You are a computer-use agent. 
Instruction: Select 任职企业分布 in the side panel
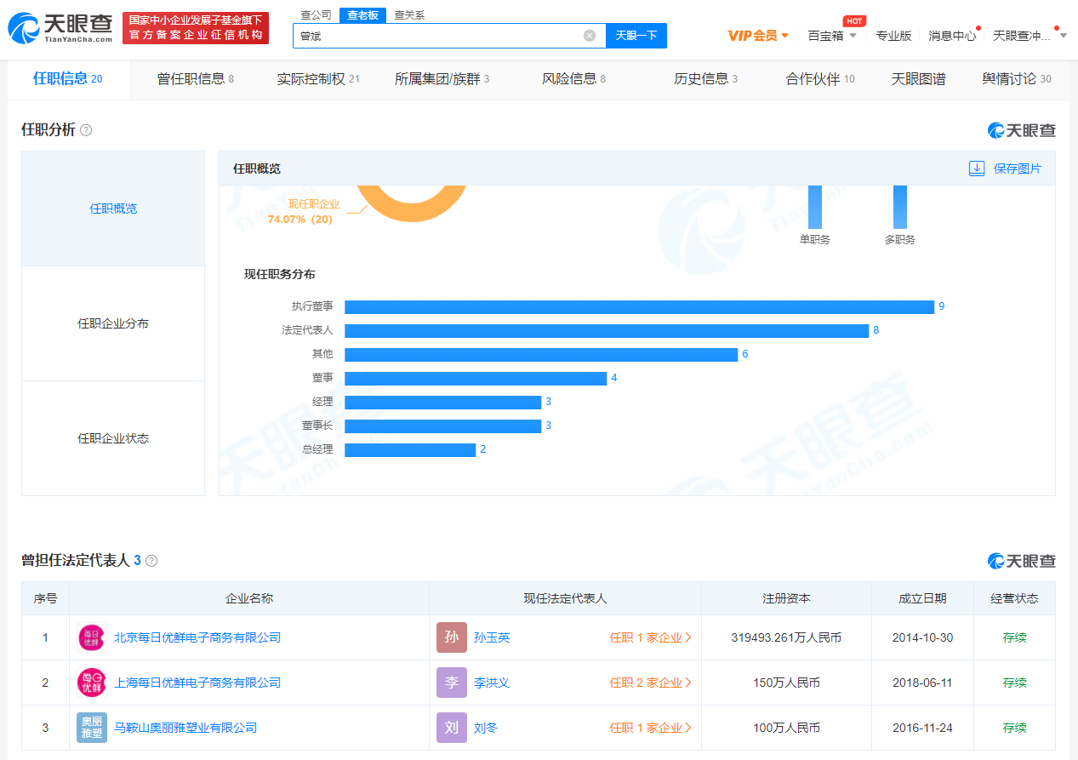click(x=113, y=323)
